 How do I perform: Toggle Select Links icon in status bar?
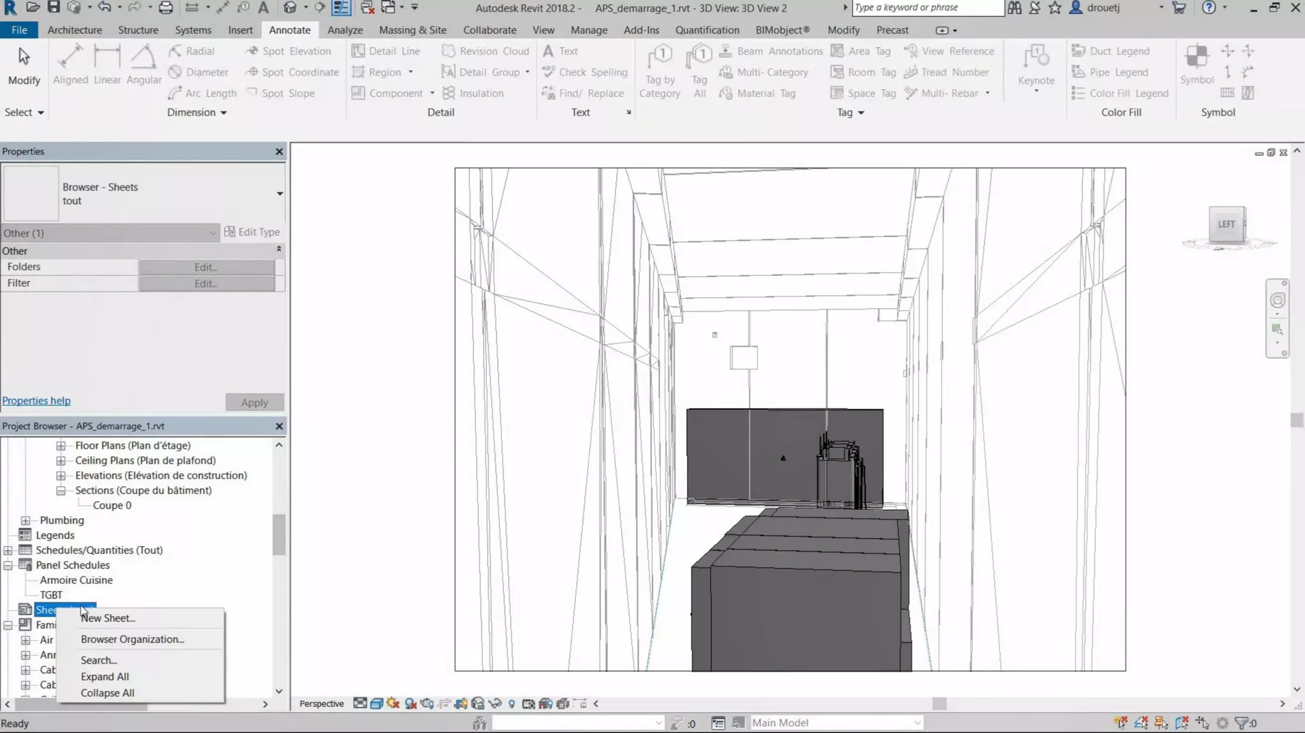[1121, 723]
